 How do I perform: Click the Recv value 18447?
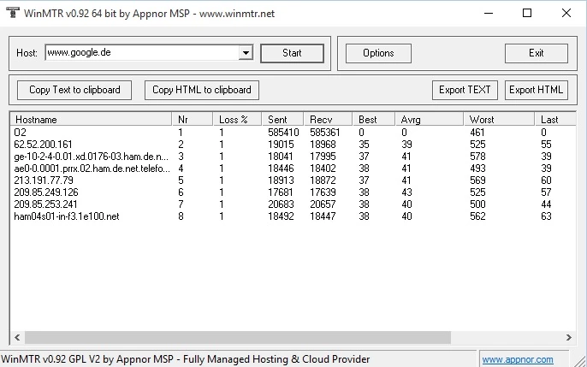(323, 216)
